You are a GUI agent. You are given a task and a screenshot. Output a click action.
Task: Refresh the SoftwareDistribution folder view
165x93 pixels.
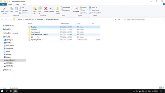(x=119, y=19)
